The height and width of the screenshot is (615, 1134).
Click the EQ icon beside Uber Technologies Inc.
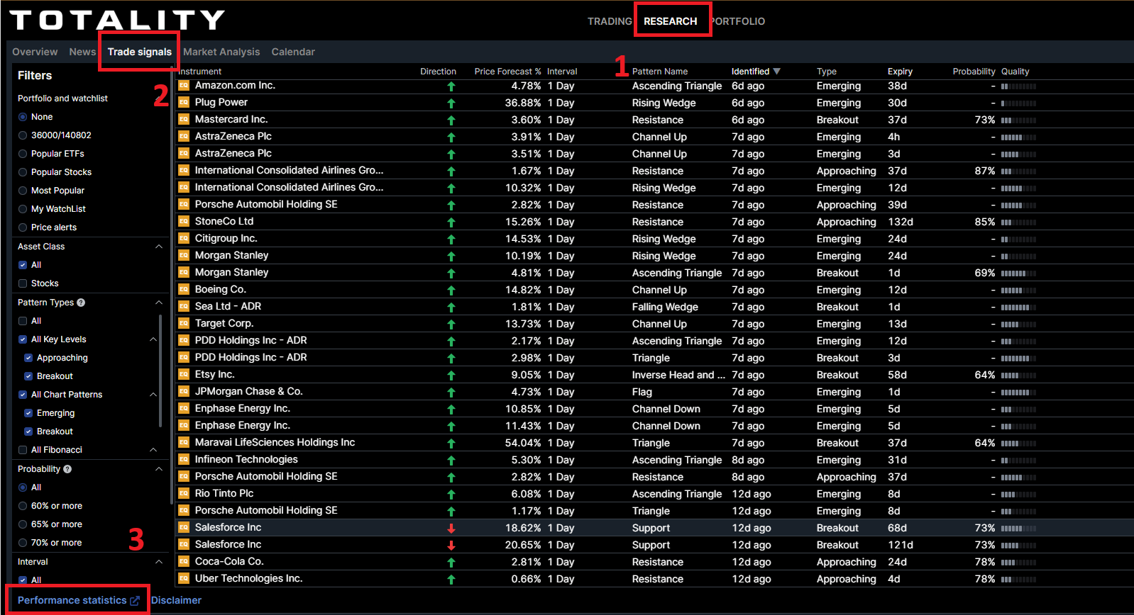184,579
